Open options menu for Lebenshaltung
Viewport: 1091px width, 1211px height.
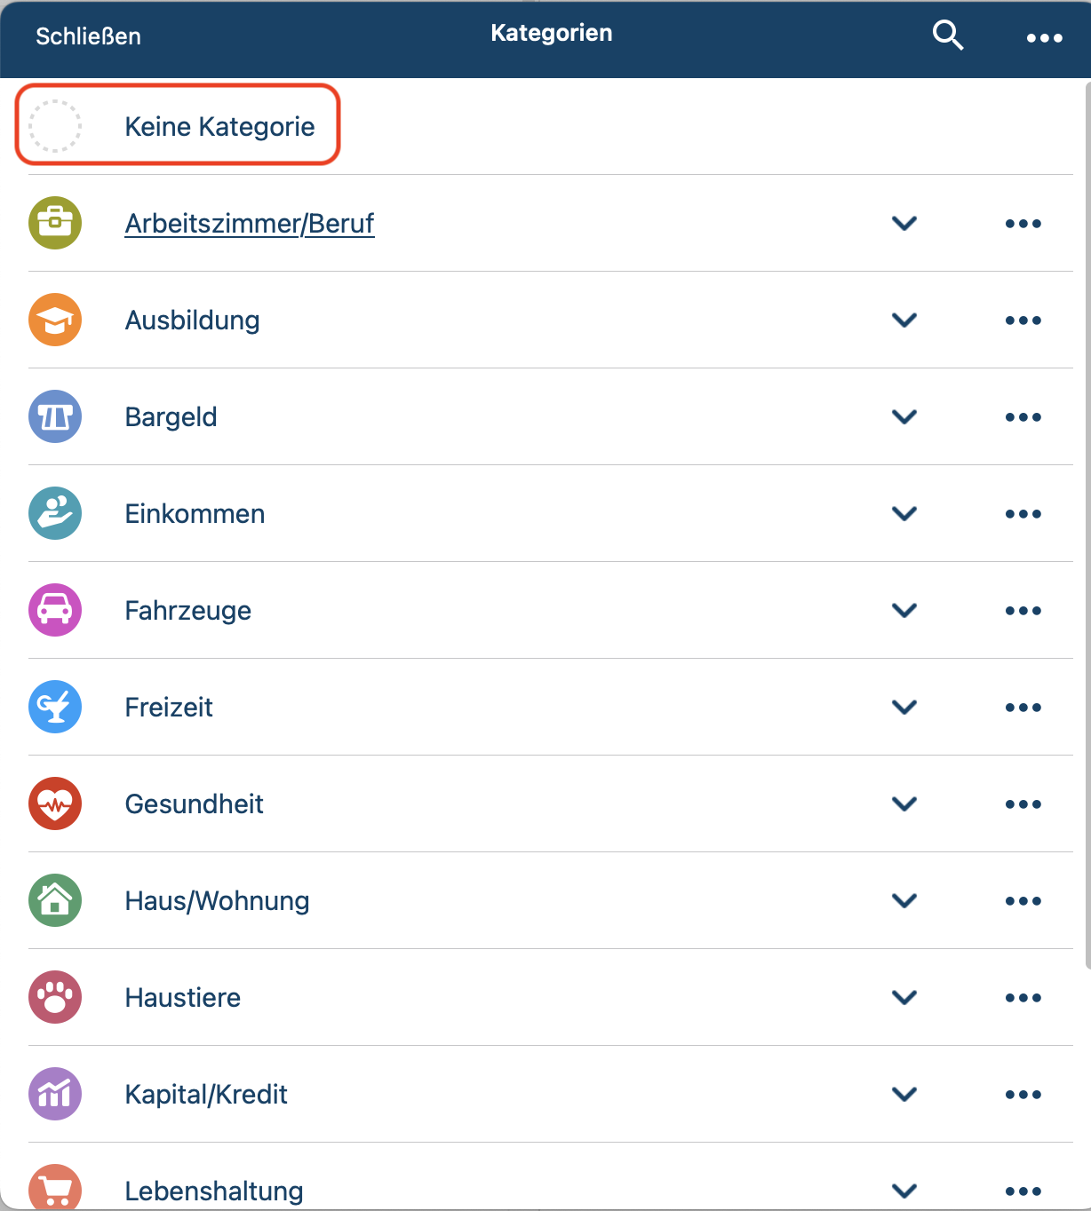tap(1023, 1191)
